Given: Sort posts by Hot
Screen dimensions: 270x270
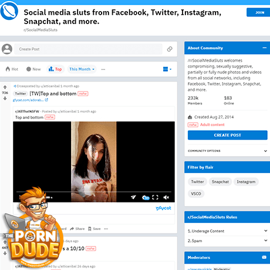Looking at the screenshot, I should (12, 69).
